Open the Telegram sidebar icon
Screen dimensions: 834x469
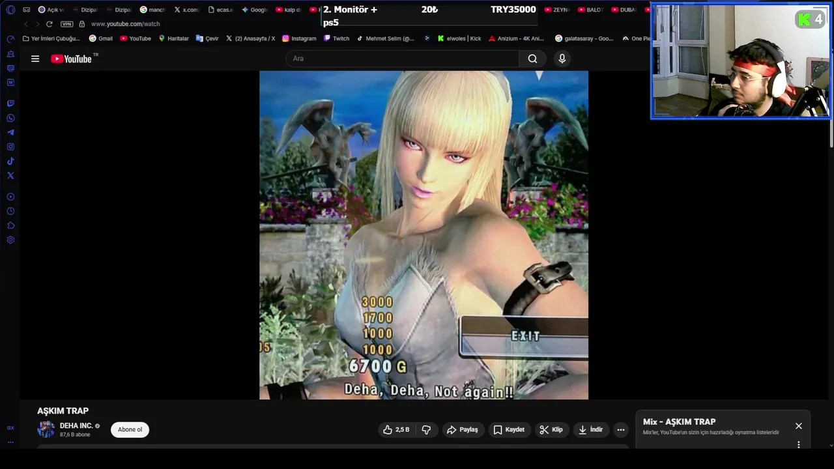(x=10, y=132)
